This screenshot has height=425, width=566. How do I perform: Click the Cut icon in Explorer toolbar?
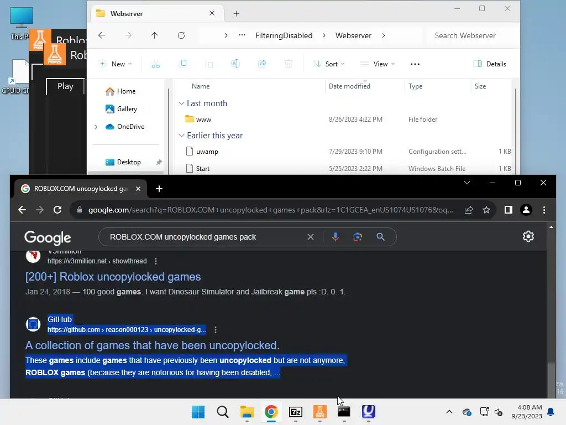[155, 64]
